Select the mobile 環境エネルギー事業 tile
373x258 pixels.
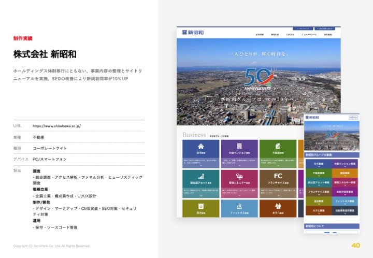(x=345, y=182)
